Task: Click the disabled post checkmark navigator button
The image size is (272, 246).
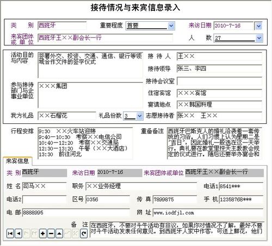Action: tap(67, 233)
